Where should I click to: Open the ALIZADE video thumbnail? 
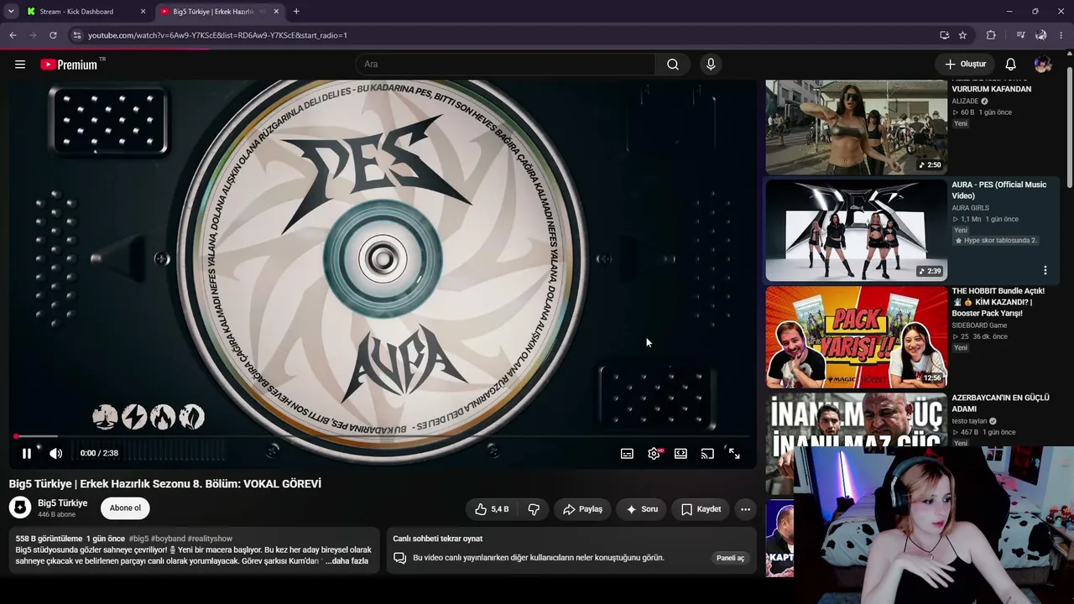click(856, 127)
